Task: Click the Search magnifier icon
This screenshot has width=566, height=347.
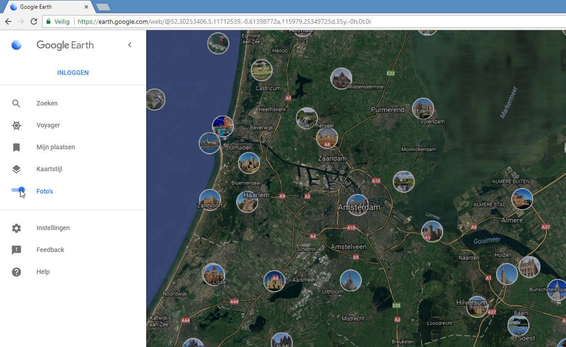Action: 16,104
